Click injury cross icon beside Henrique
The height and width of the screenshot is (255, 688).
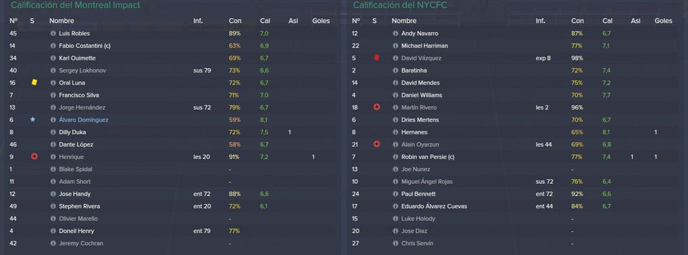point(34,156)
